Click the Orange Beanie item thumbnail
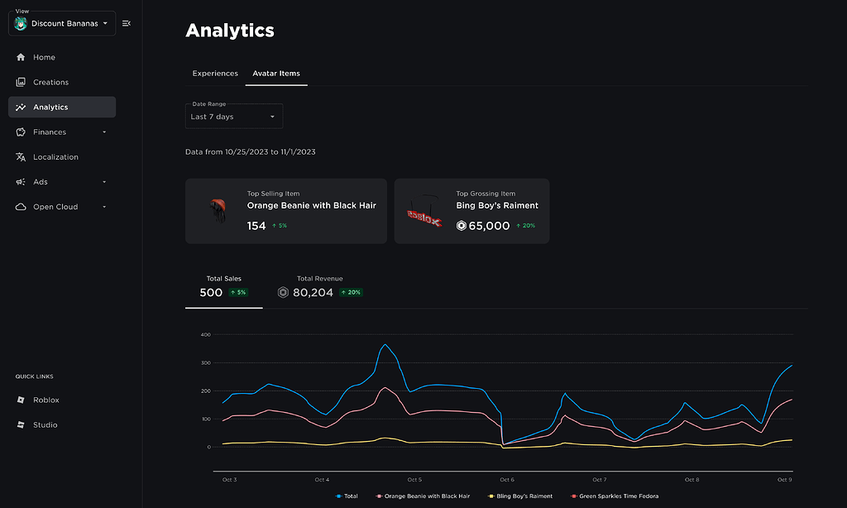The image size is (847, 508). [218, 210]
